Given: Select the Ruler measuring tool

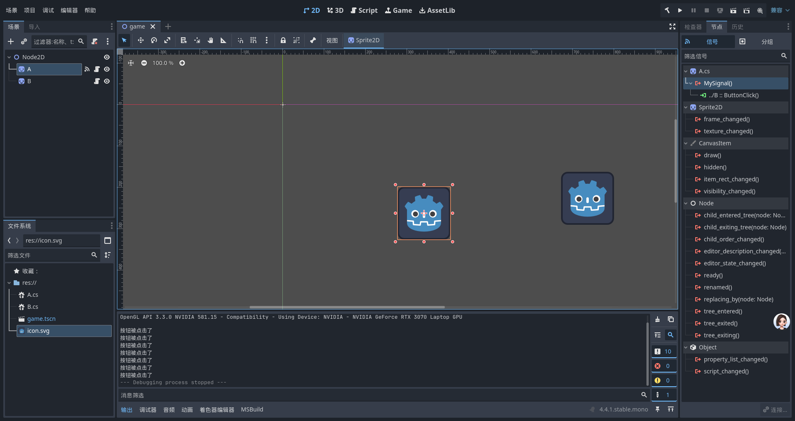Looking at the screenshot, I should click(224, 40).
